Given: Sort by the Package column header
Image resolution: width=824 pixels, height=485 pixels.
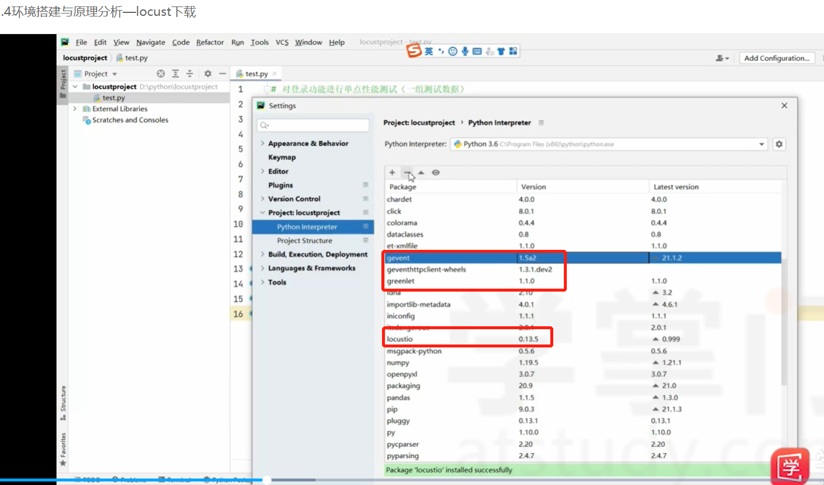Looking at the screenshot, I should point(403,187).
